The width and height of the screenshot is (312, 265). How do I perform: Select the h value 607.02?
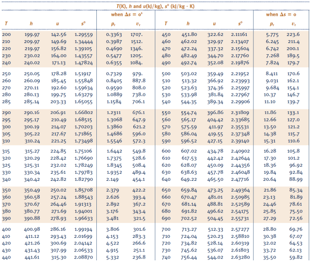[x=189, y=151]
